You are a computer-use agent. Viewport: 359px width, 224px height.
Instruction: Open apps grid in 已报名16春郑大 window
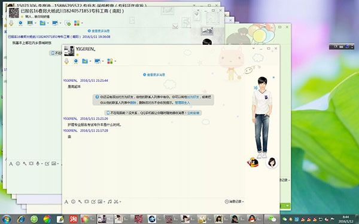tap(77, 23)
